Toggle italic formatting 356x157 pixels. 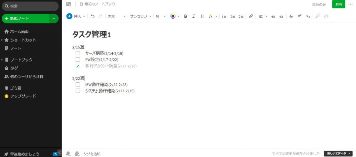pyautogui.click(x=194, y=16)
